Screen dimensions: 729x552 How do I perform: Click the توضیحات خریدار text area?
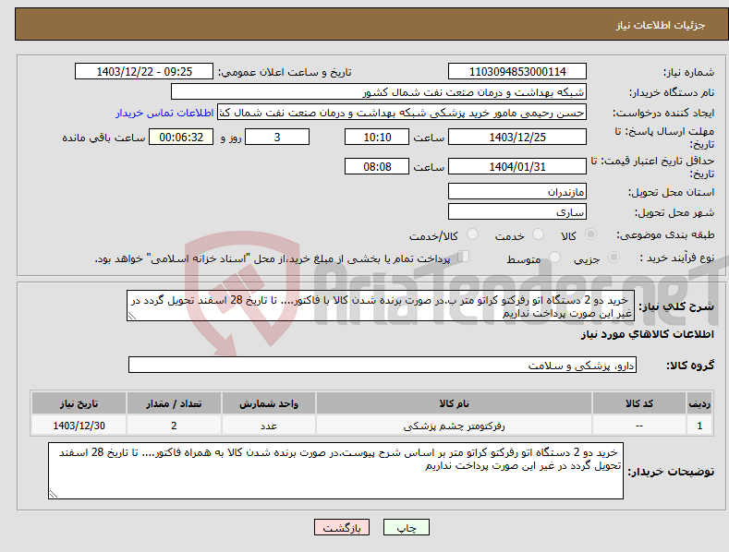335,471
